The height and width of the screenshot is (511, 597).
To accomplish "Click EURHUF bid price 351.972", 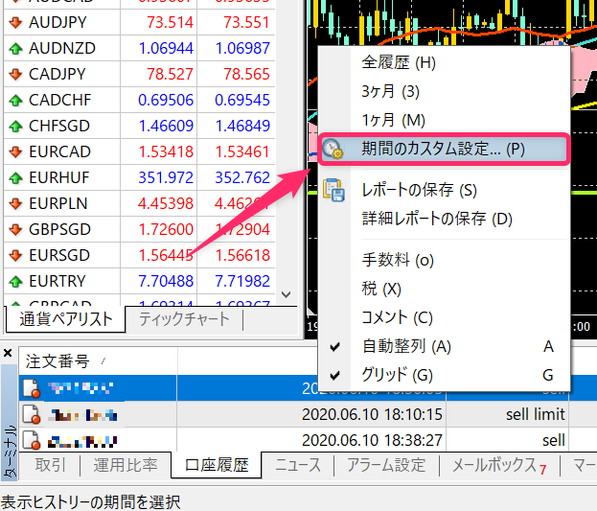I will click(166, 177).
